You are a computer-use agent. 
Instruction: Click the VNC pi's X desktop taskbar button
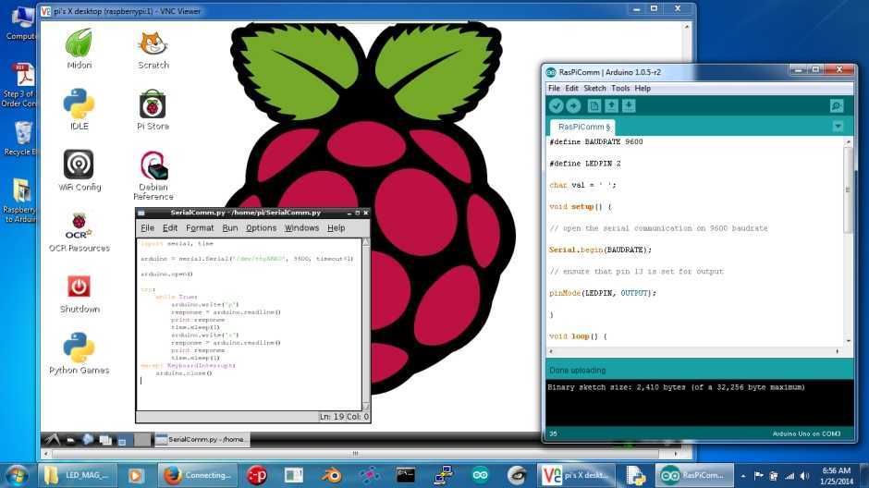[576, 475]
